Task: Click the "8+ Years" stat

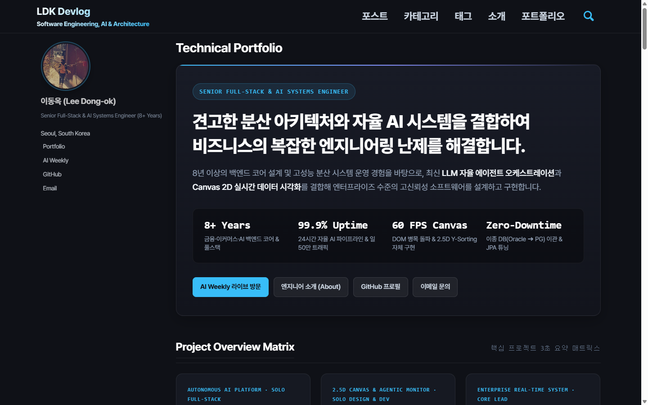Action: [227, 225]
